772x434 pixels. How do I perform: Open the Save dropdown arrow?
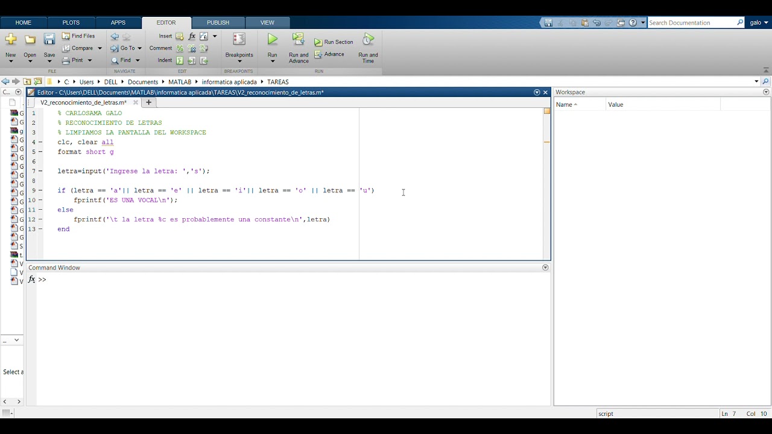point(49,61)
